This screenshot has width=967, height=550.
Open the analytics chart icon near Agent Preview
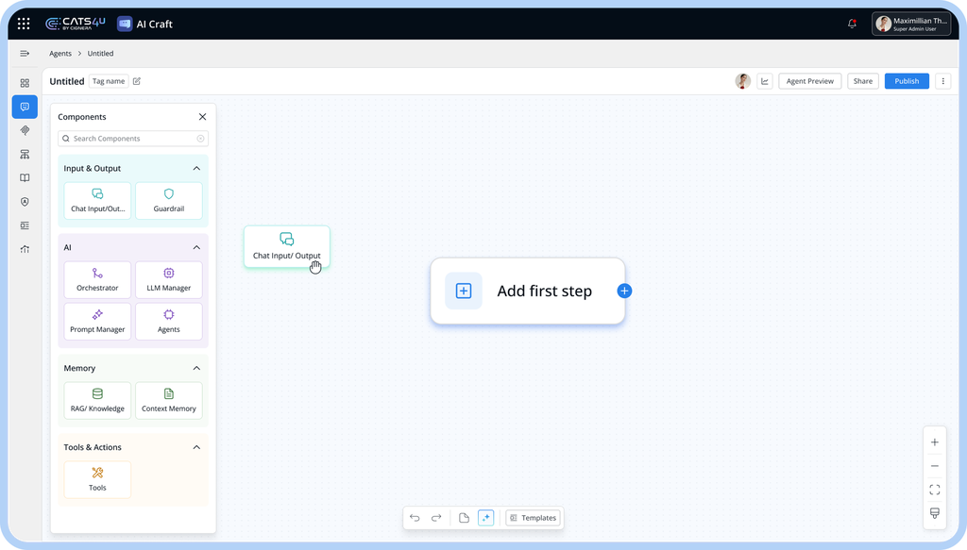click(765, 81)
